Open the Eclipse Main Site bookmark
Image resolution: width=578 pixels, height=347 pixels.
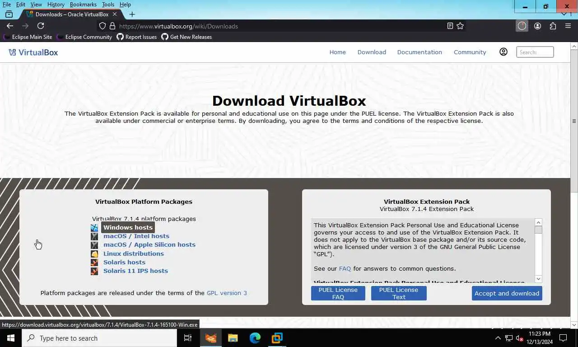[x=28, y=37]
